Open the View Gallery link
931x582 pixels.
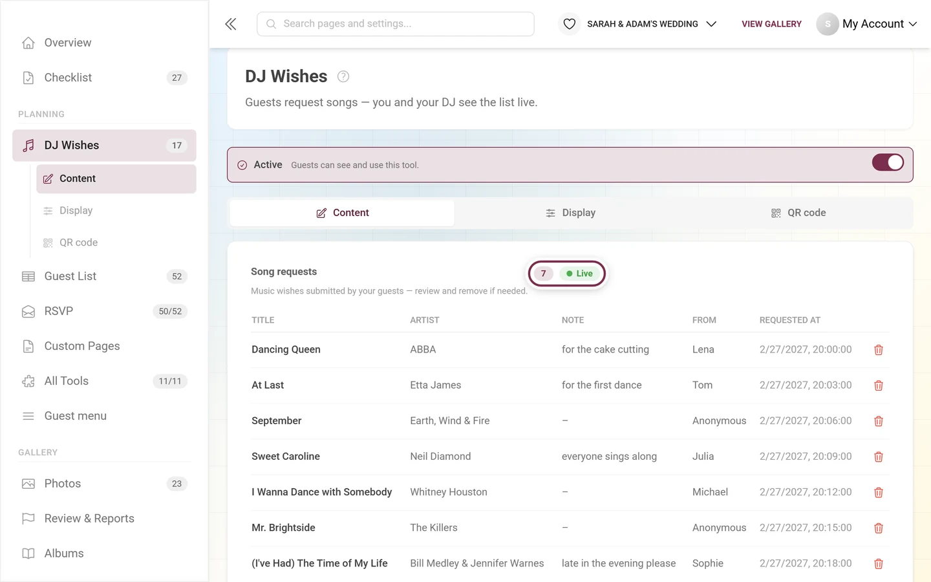tap(771, 24)
